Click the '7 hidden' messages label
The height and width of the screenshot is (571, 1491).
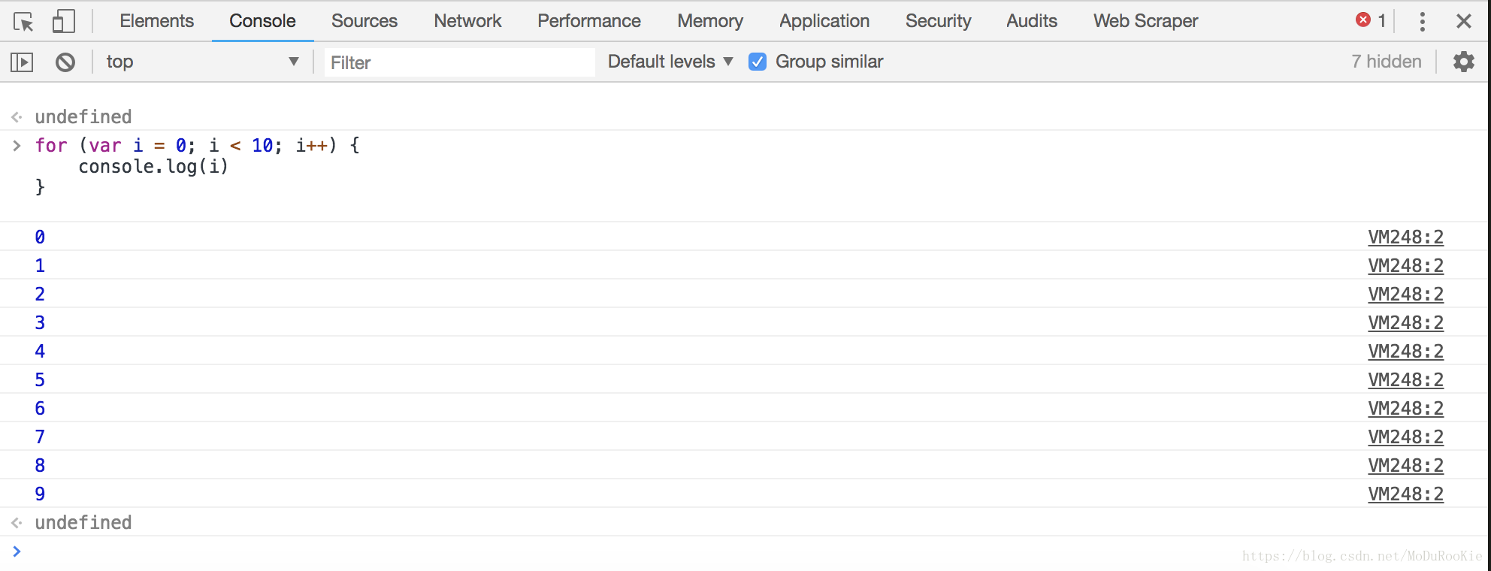tap(1386, 62)
